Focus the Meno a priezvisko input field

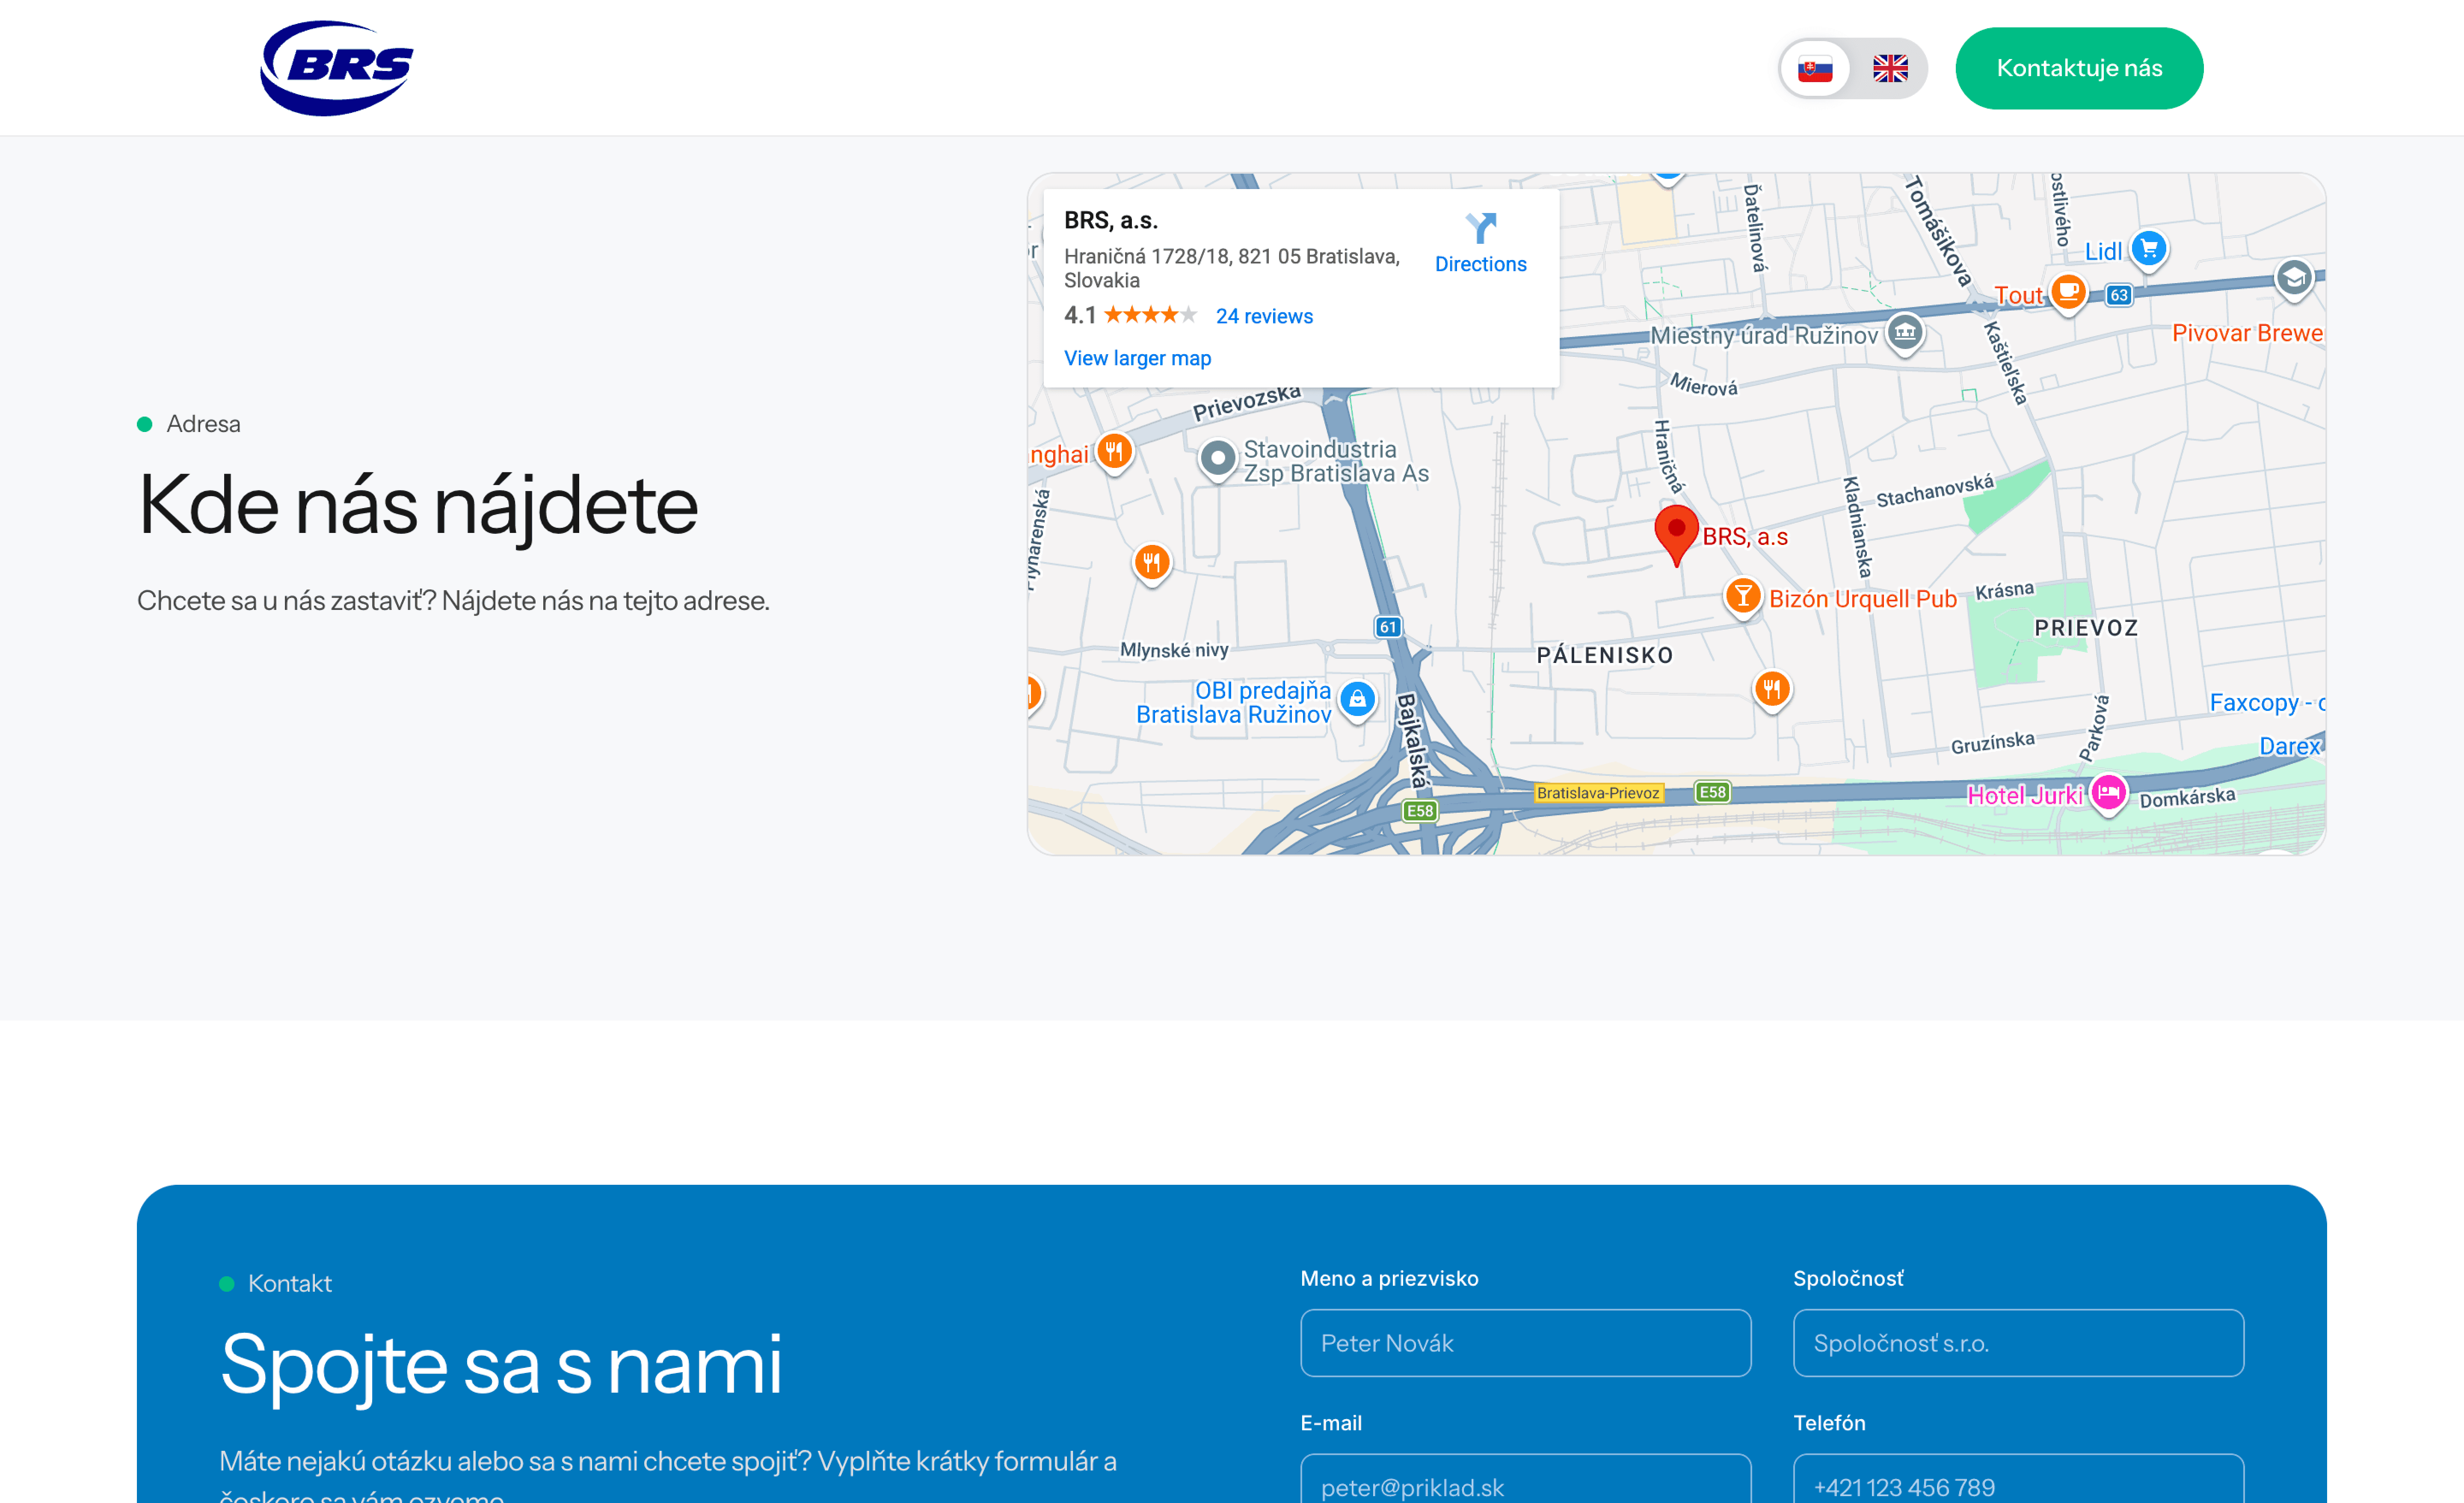1525,1343
